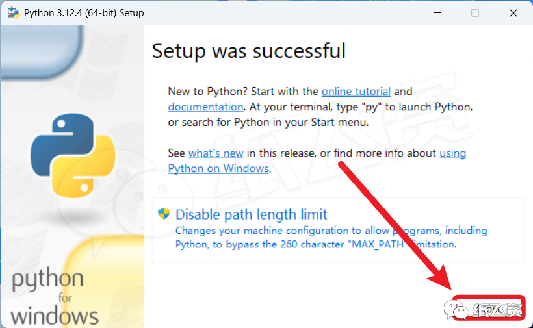Click the Python logo in sidebar

click(73, 155)
